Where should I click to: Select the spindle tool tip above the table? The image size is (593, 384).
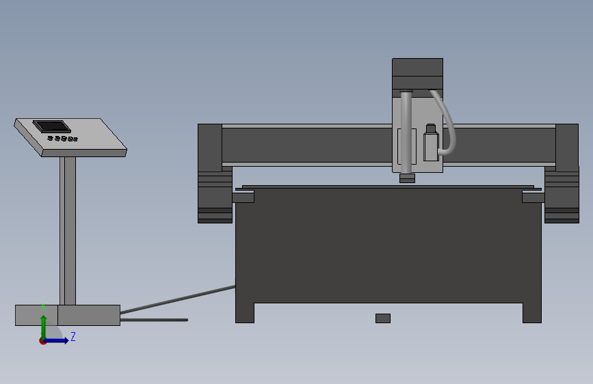click(408, 178)
